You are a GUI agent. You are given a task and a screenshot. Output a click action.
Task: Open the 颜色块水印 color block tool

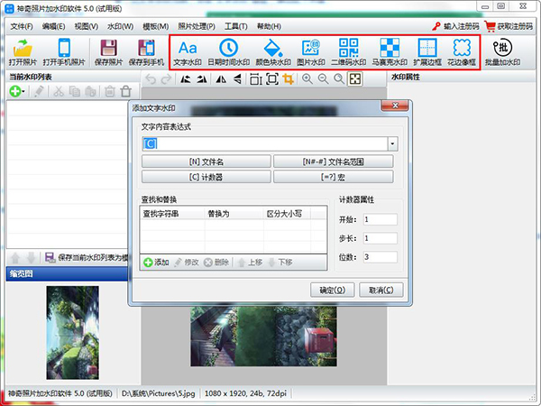click(x=270, y=52)
